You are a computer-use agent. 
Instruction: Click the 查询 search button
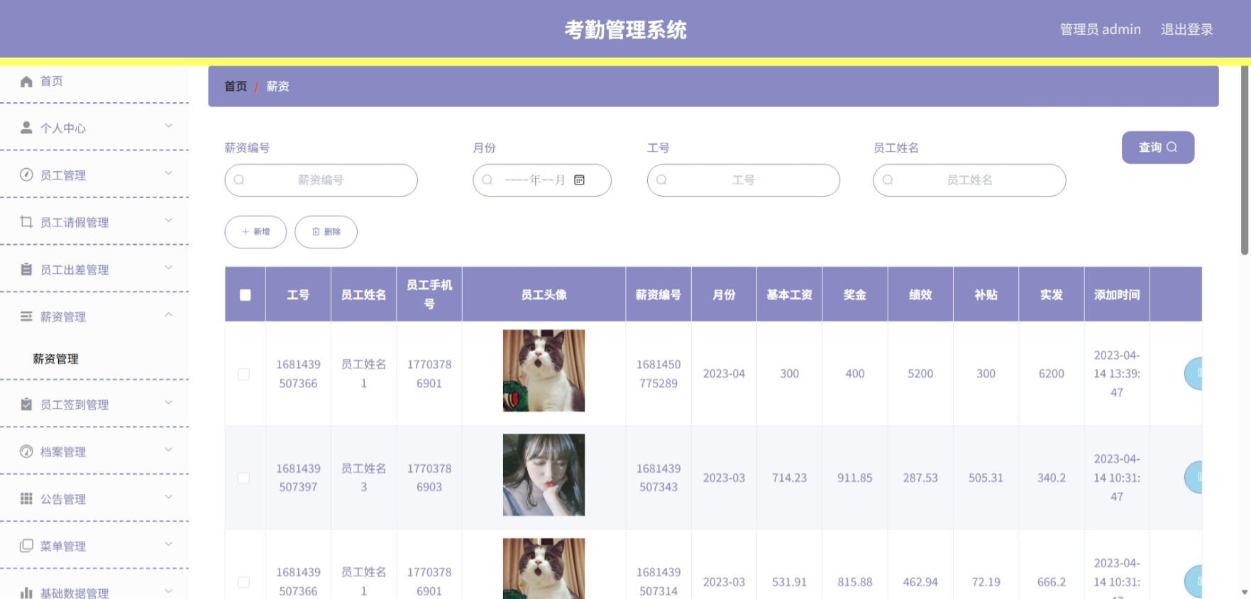(1157, 147)
